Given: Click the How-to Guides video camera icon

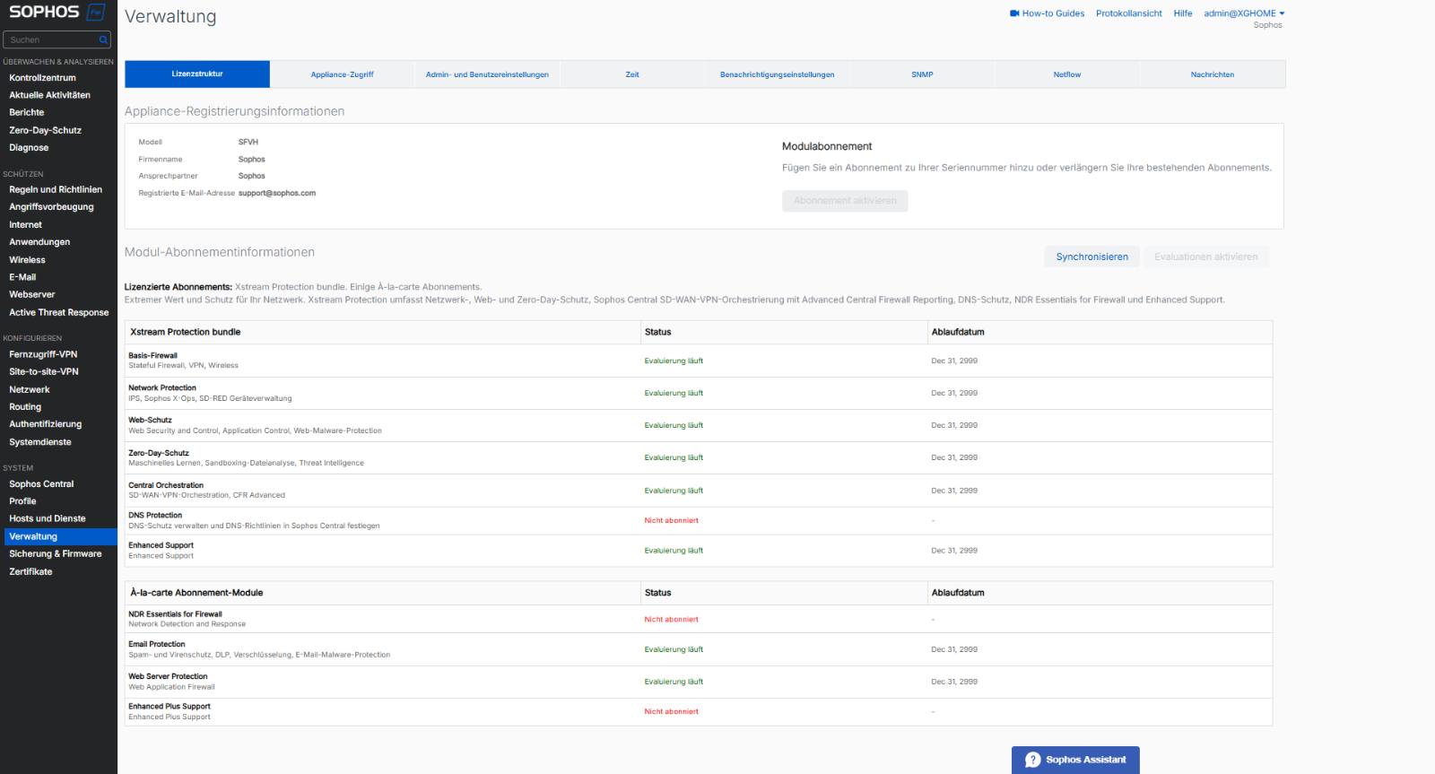Looking at the screenshot, I should click(x=1014, y=13).
